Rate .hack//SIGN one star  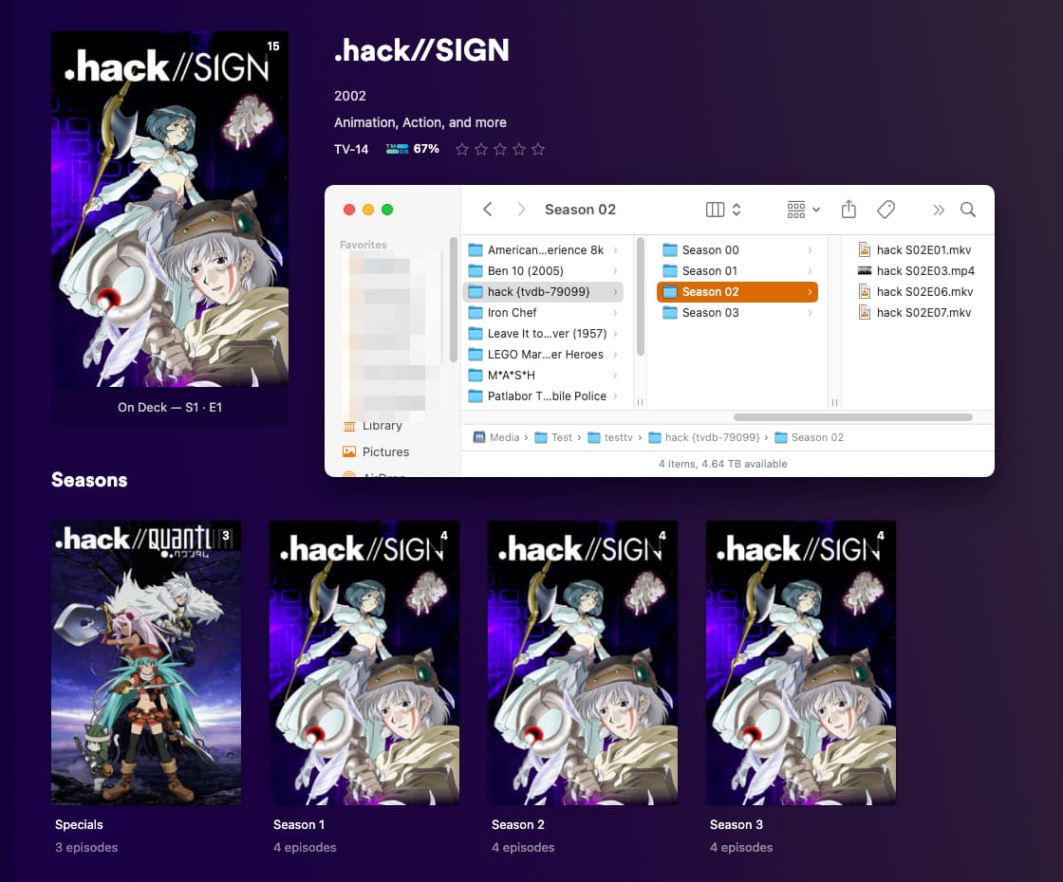(462, 149)
